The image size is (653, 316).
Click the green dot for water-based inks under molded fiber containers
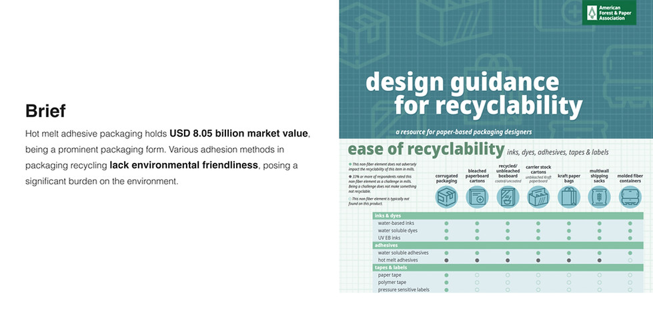coord(630,224)
